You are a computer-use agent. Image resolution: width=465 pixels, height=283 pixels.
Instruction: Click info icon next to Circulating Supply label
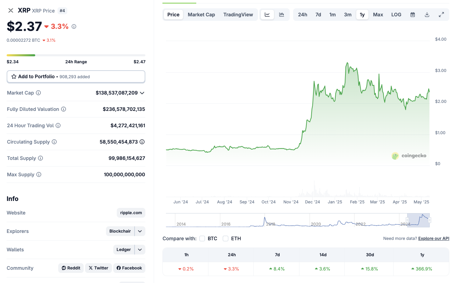point(54,142)
